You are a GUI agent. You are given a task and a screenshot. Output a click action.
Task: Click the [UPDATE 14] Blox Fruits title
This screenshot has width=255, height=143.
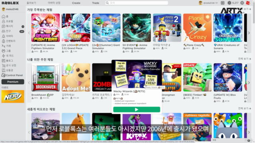(x=225, y=96)
